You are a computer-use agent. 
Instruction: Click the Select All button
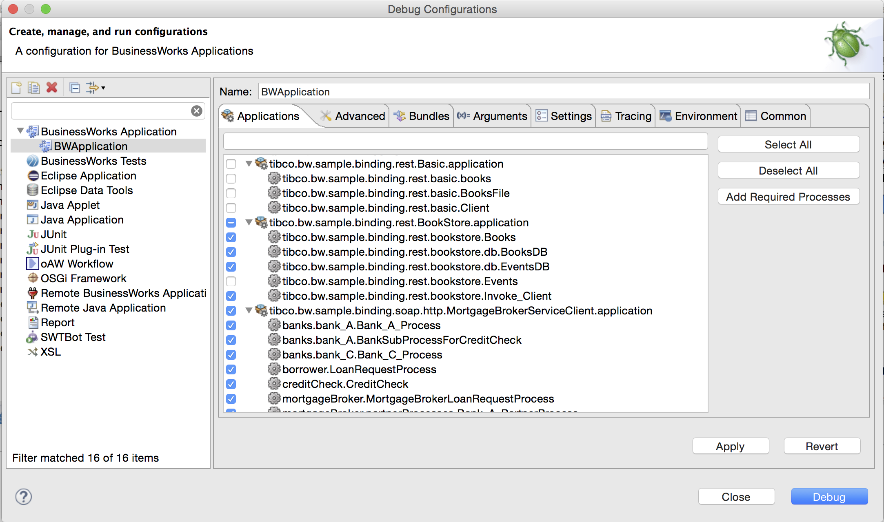788,144
